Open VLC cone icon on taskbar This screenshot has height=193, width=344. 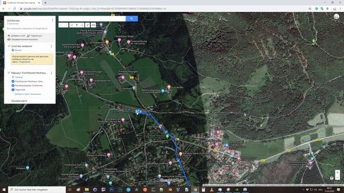[211, 189]
